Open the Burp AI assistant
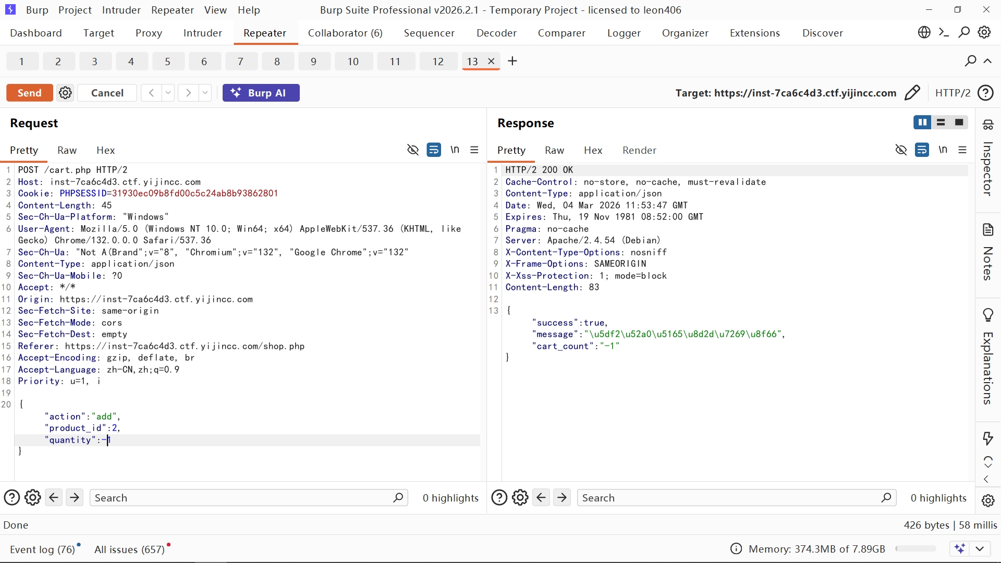The image size is (1001, 563). pos(261,93)
